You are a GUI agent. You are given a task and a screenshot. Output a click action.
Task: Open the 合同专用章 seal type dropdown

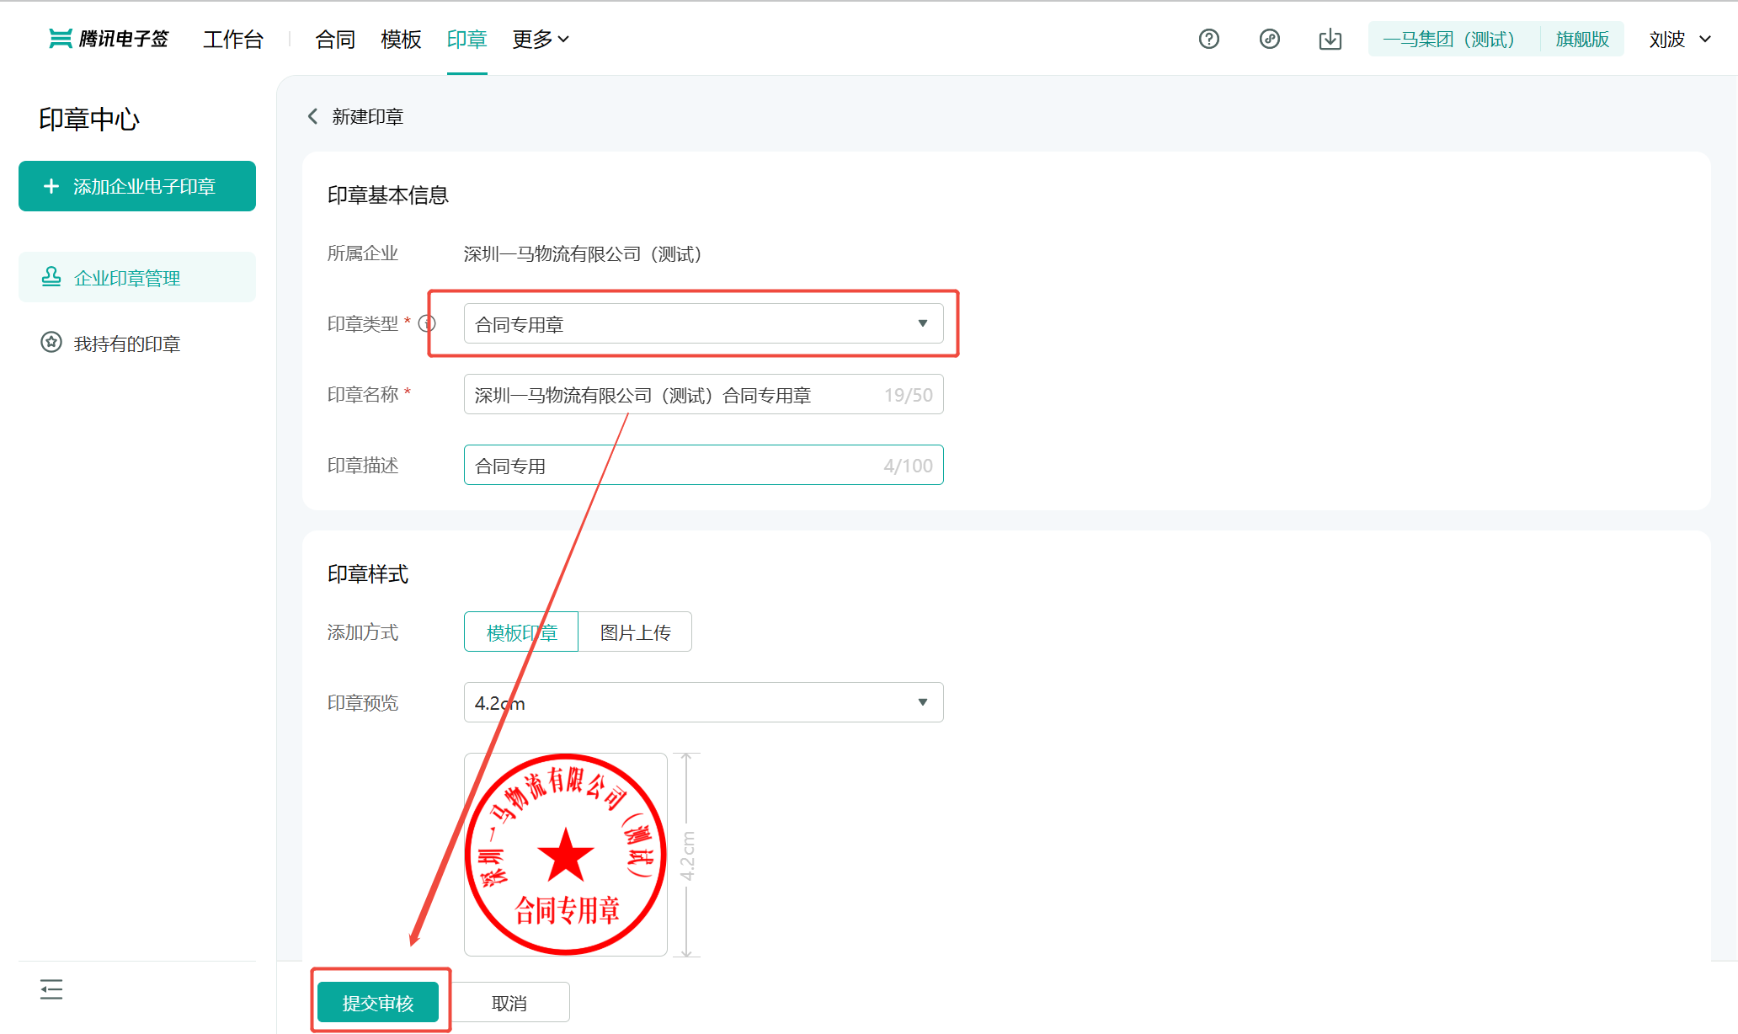pyautogui.click(x=703, y=324)
